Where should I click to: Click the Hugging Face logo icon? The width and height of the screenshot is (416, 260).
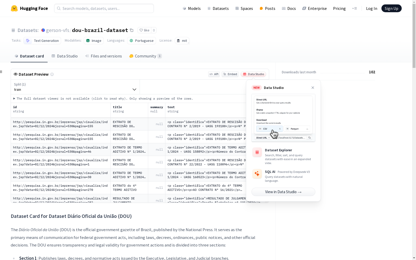click(14, 8)
